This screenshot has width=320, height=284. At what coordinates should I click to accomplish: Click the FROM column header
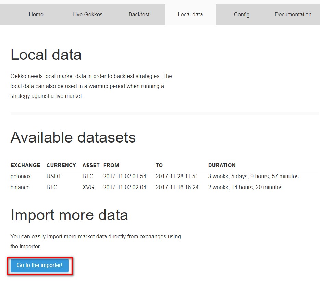click(x=111, y=165)
